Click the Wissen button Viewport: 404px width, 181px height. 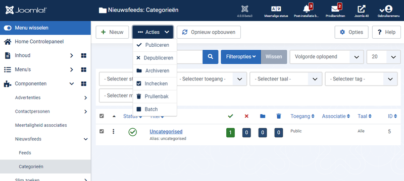click(274, 57)
